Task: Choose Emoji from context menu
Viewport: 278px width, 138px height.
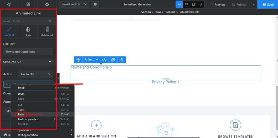Action: point(42,88)
